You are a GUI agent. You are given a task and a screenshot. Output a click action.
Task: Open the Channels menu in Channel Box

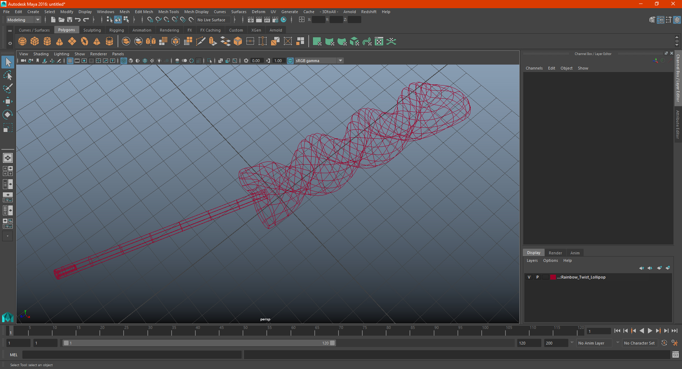pos(534,68)
